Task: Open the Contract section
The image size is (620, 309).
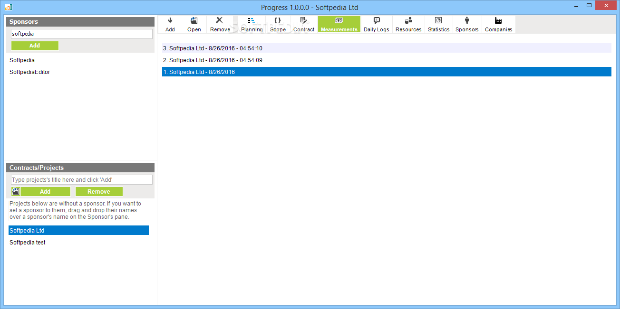Action: [304, 24]
